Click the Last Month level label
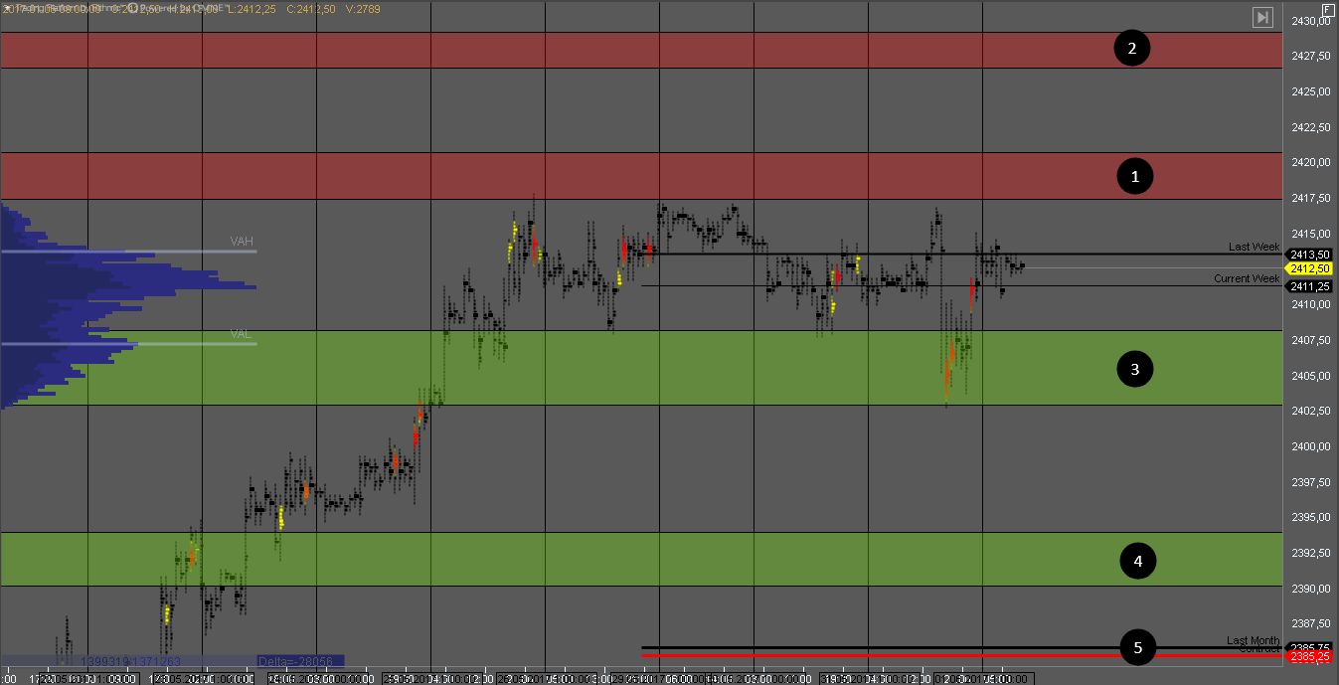Screen dimensions: 1339x685 tap(1253, 640)
